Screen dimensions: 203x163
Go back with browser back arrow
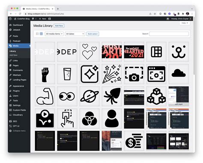[x=11, y=14]
